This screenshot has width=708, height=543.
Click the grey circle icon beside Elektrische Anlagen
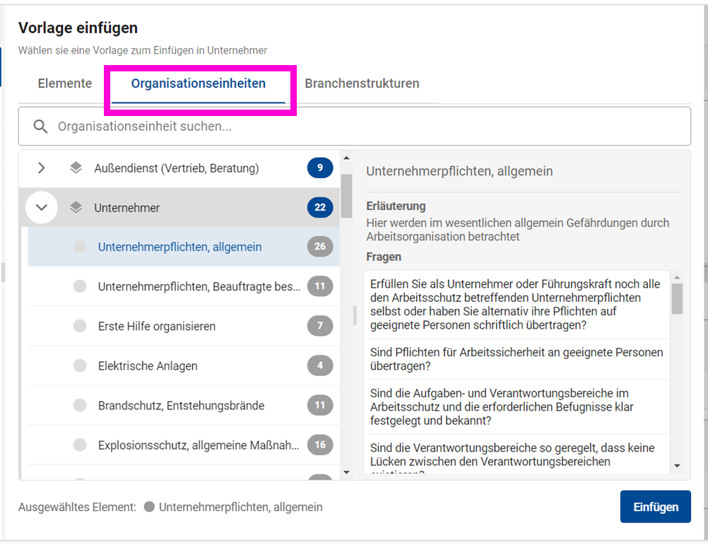tap(80, 366)
